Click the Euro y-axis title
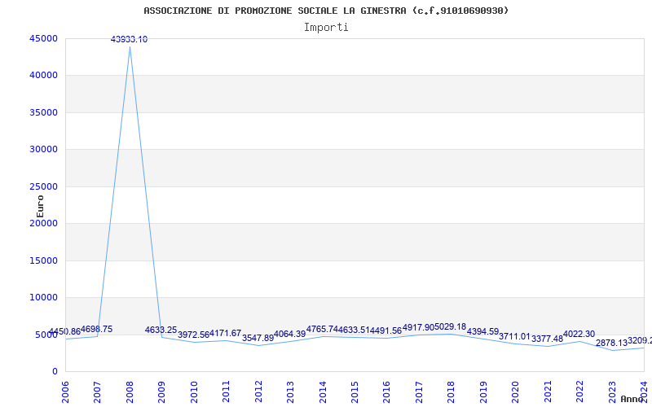The width and height of the screenshot is (652, 407). pyautogui.click(x=40, y=207)
